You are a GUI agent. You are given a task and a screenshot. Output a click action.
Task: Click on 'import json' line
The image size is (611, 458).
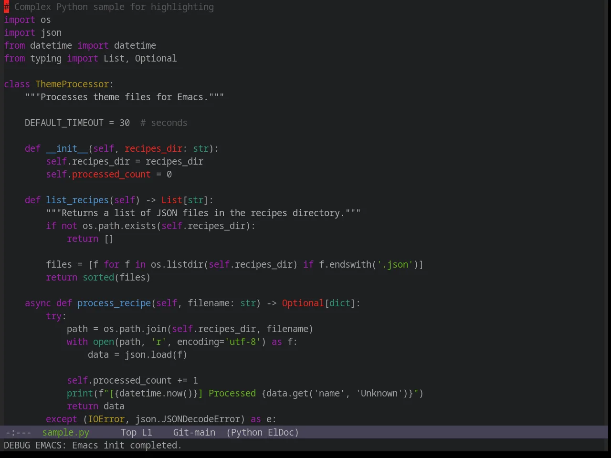click(32, 32)
